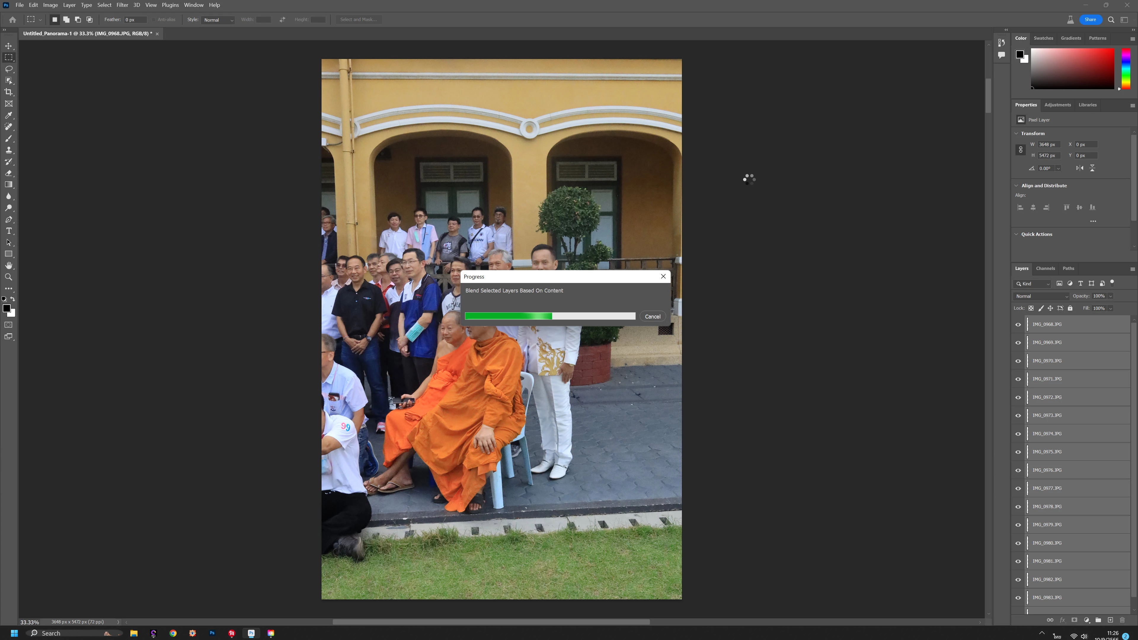Switch to the Channels tab
Screen dimensions: 1138x640
(x=1045, y=268)
